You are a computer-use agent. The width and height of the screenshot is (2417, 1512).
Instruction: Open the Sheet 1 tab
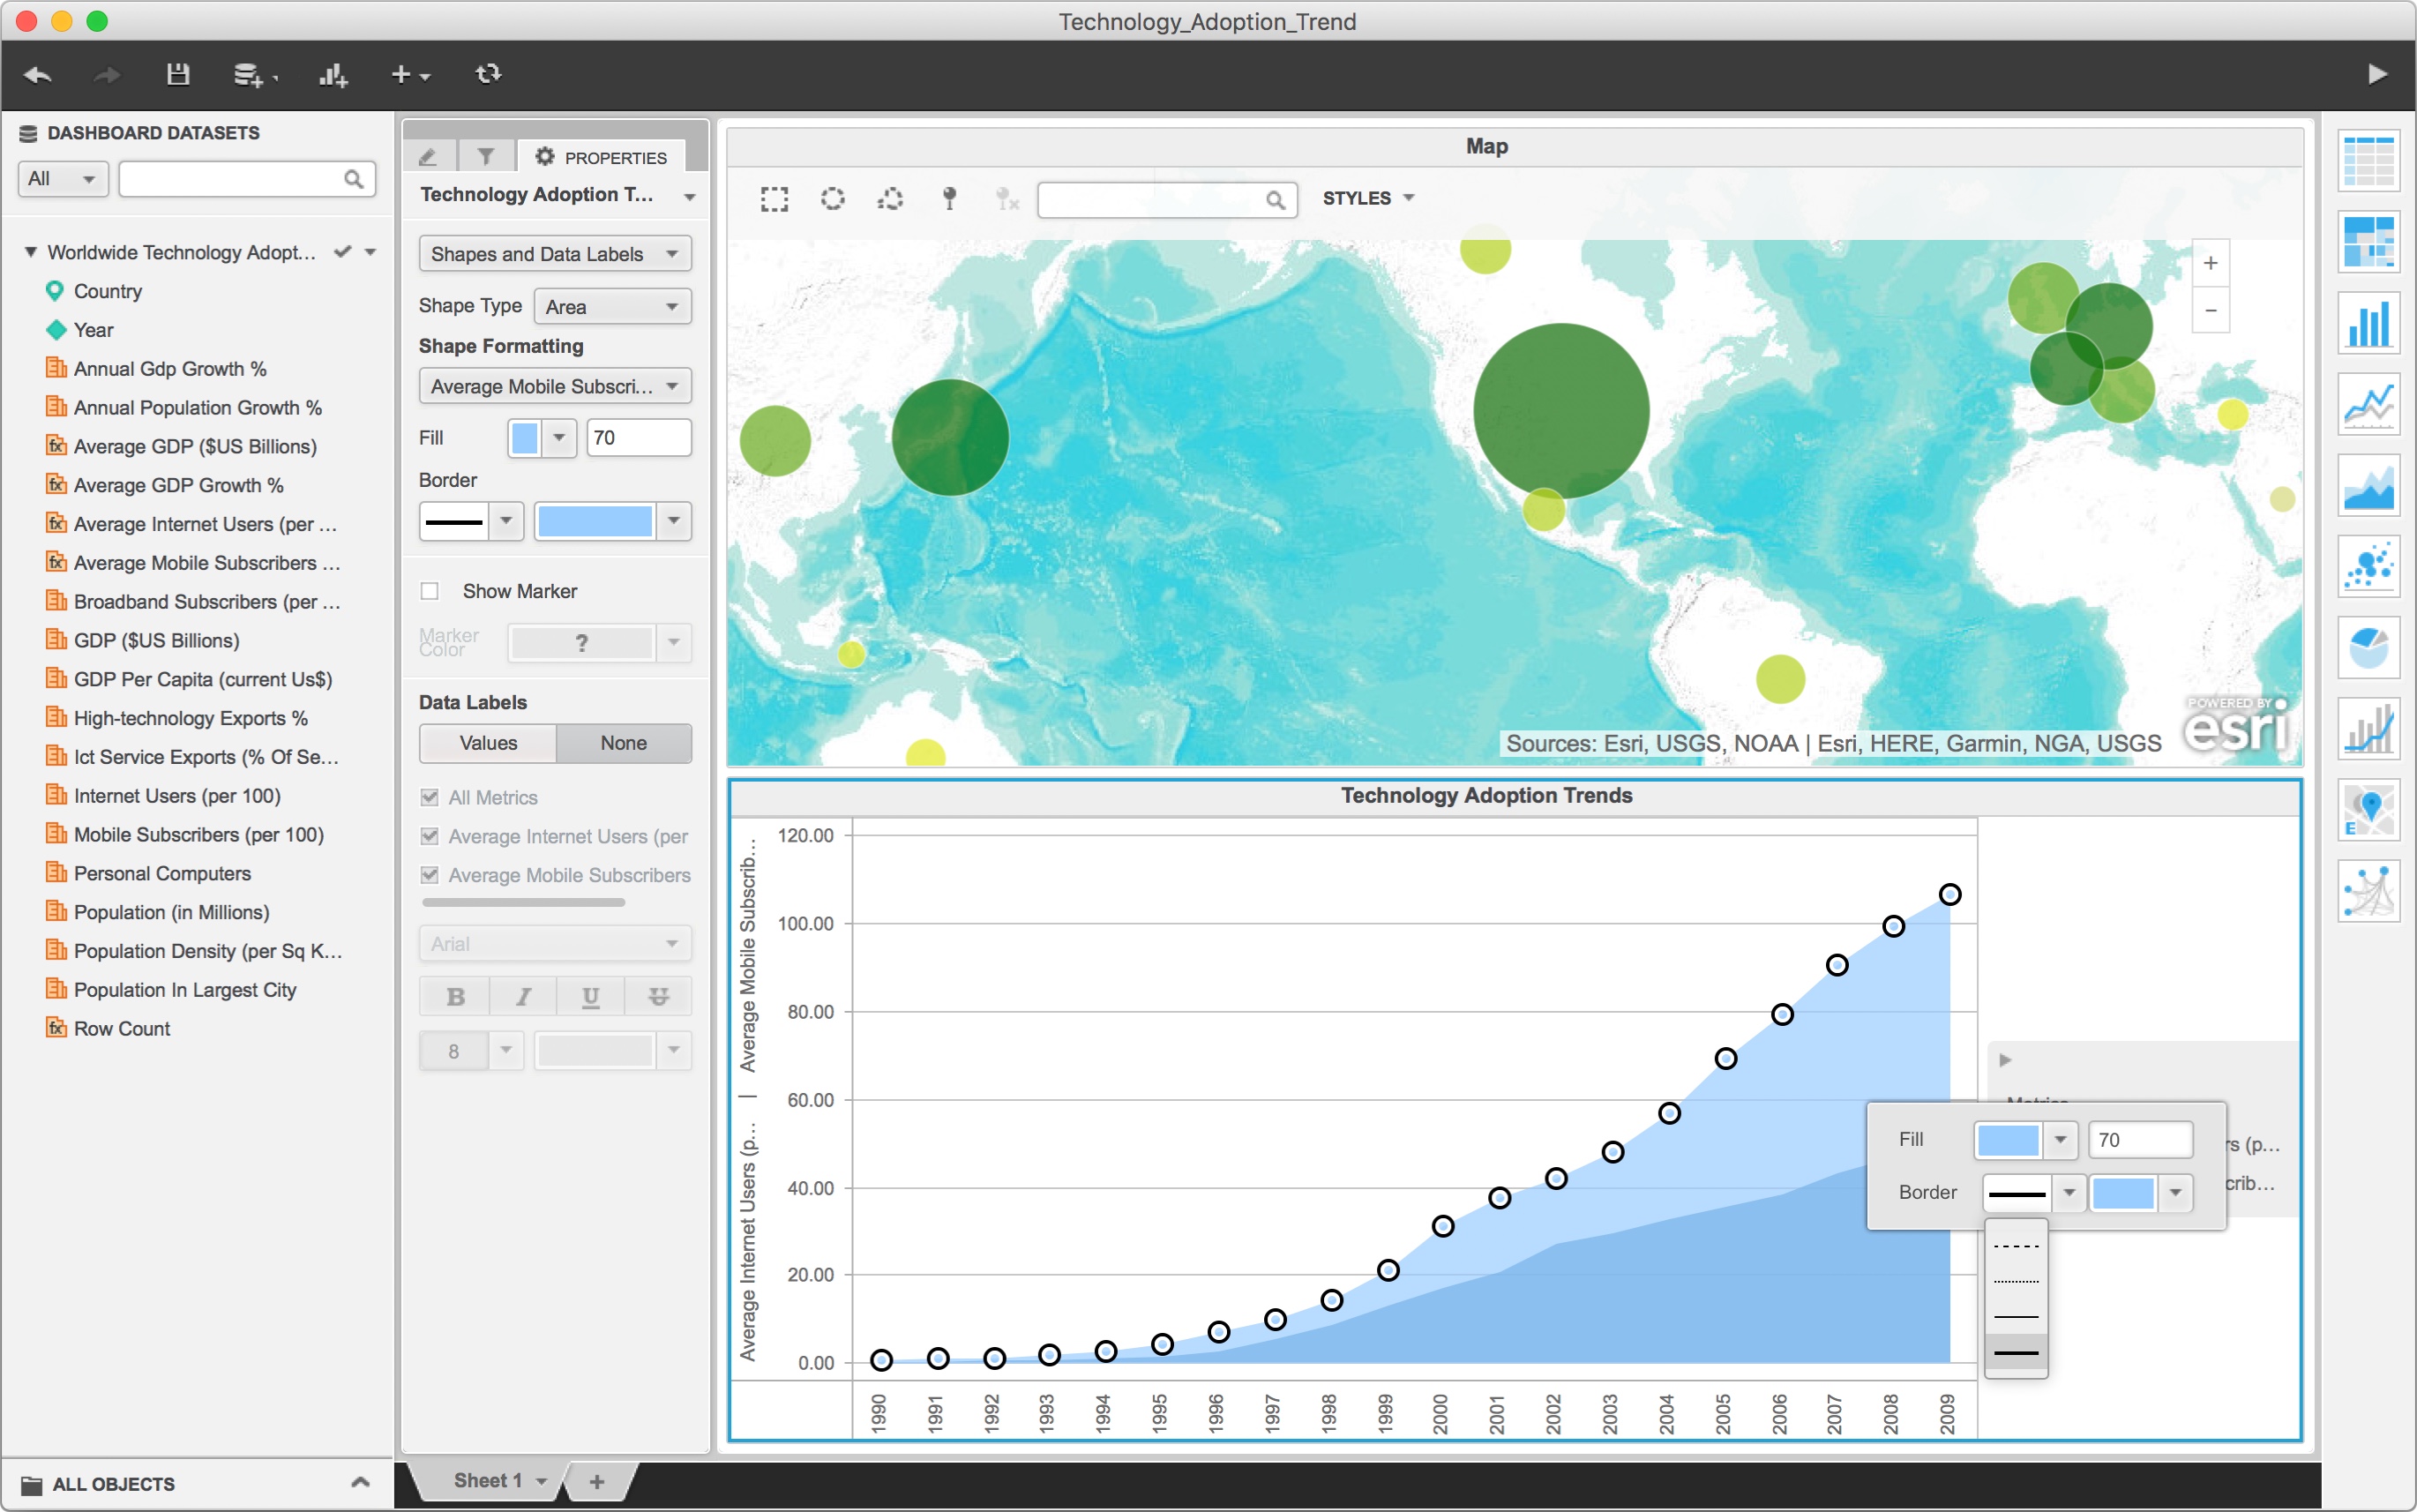pyautogui.click(x=488, y=1480)
